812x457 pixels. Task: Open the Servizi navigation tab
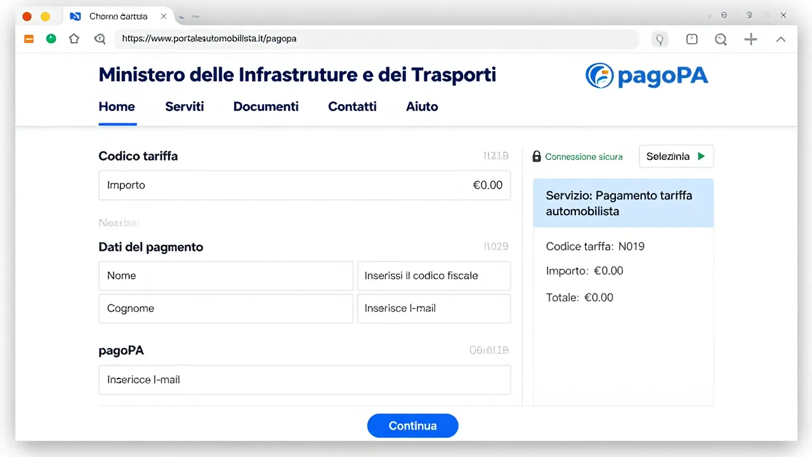[x=185, y=107]
